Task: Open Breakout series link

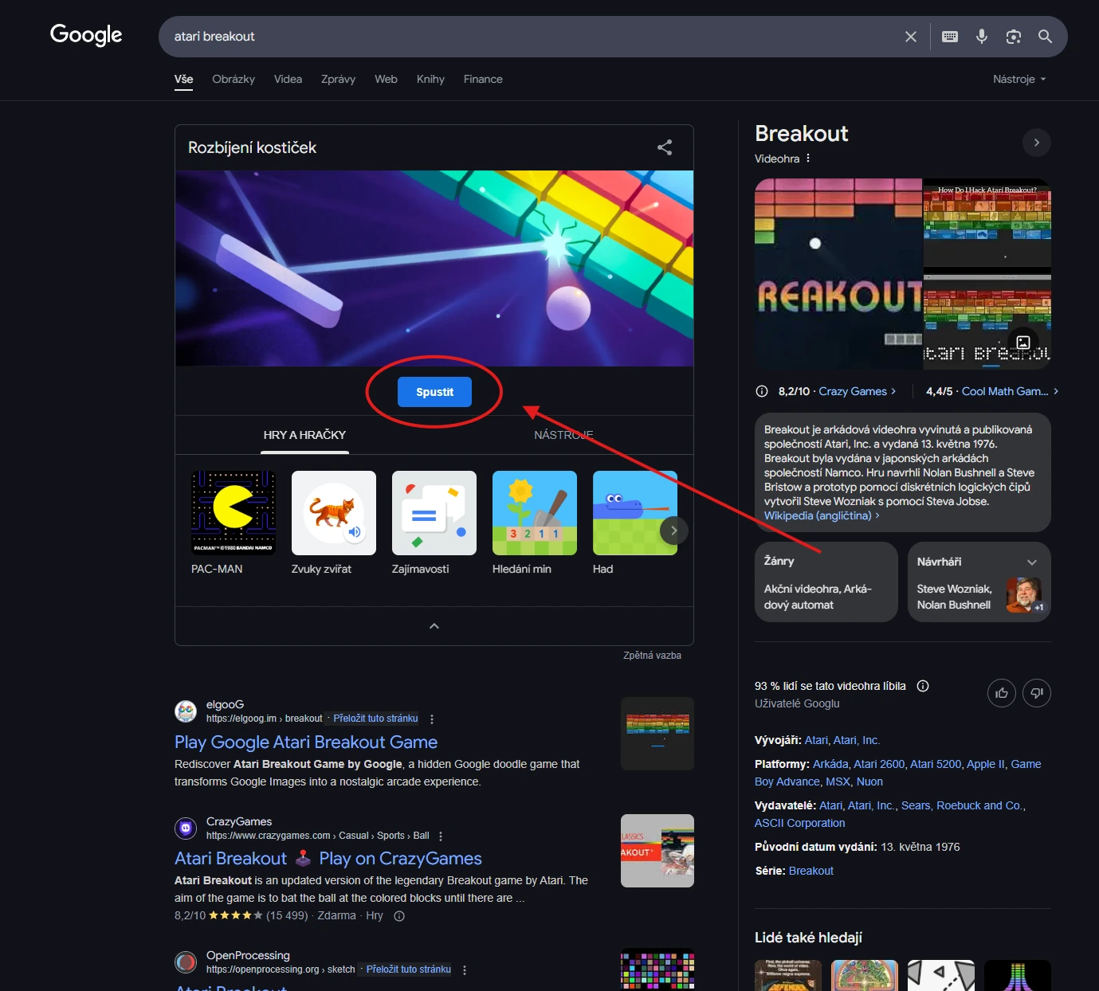Action: [811, 871]
